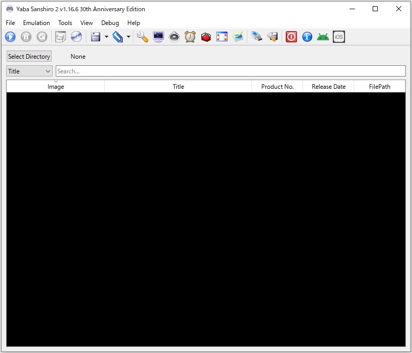Image resolution: width=412 pixels, height=353 pixels.
Task: Take screenshot with the picture icon
Action: click(x=238, y=37)
